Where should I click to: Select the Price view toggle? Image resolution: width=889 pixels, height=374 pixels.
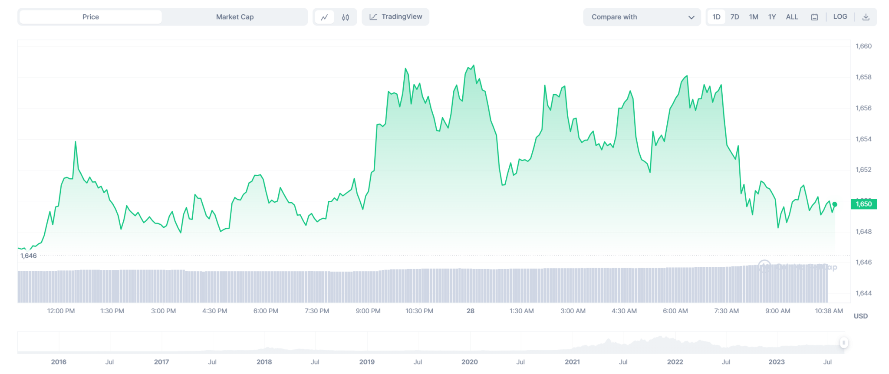point(91,17)
